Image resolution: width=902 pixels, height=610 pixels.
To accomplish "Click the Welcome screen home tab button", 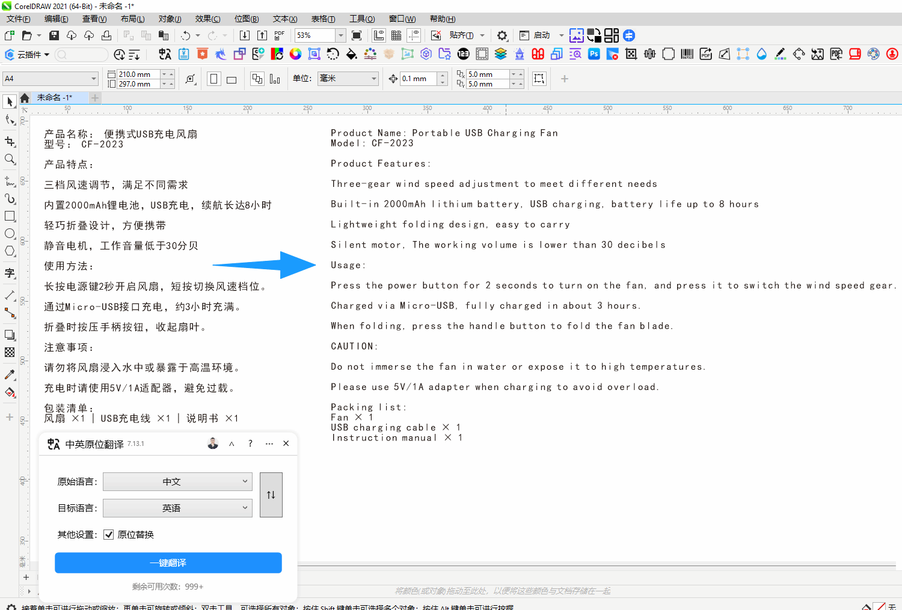I will tap(25, 98).
